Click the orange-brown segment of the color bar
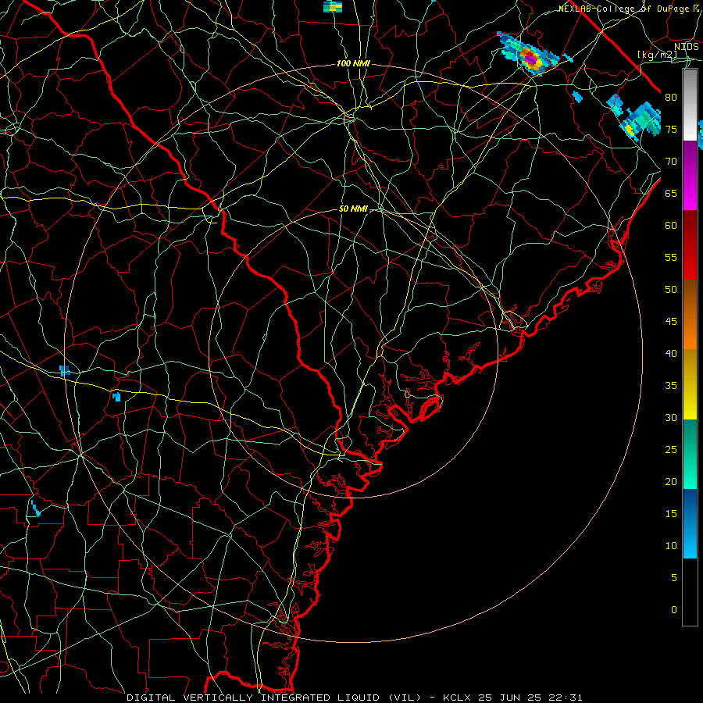 [x=690, y=314]
